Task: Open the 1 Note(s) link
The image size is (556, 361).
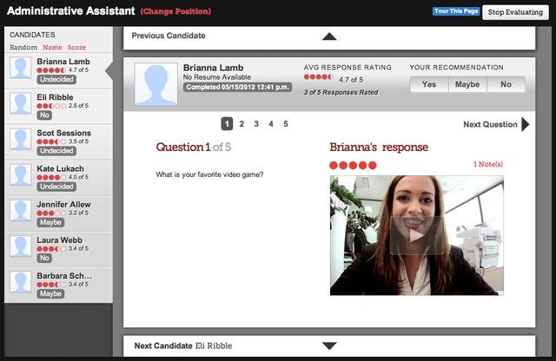Action: tap(487, 164)
